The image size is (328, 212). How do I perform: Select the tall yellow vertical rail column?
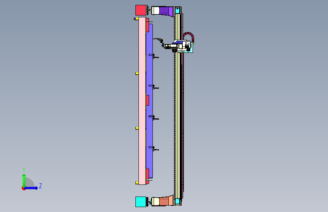[178, 106]
